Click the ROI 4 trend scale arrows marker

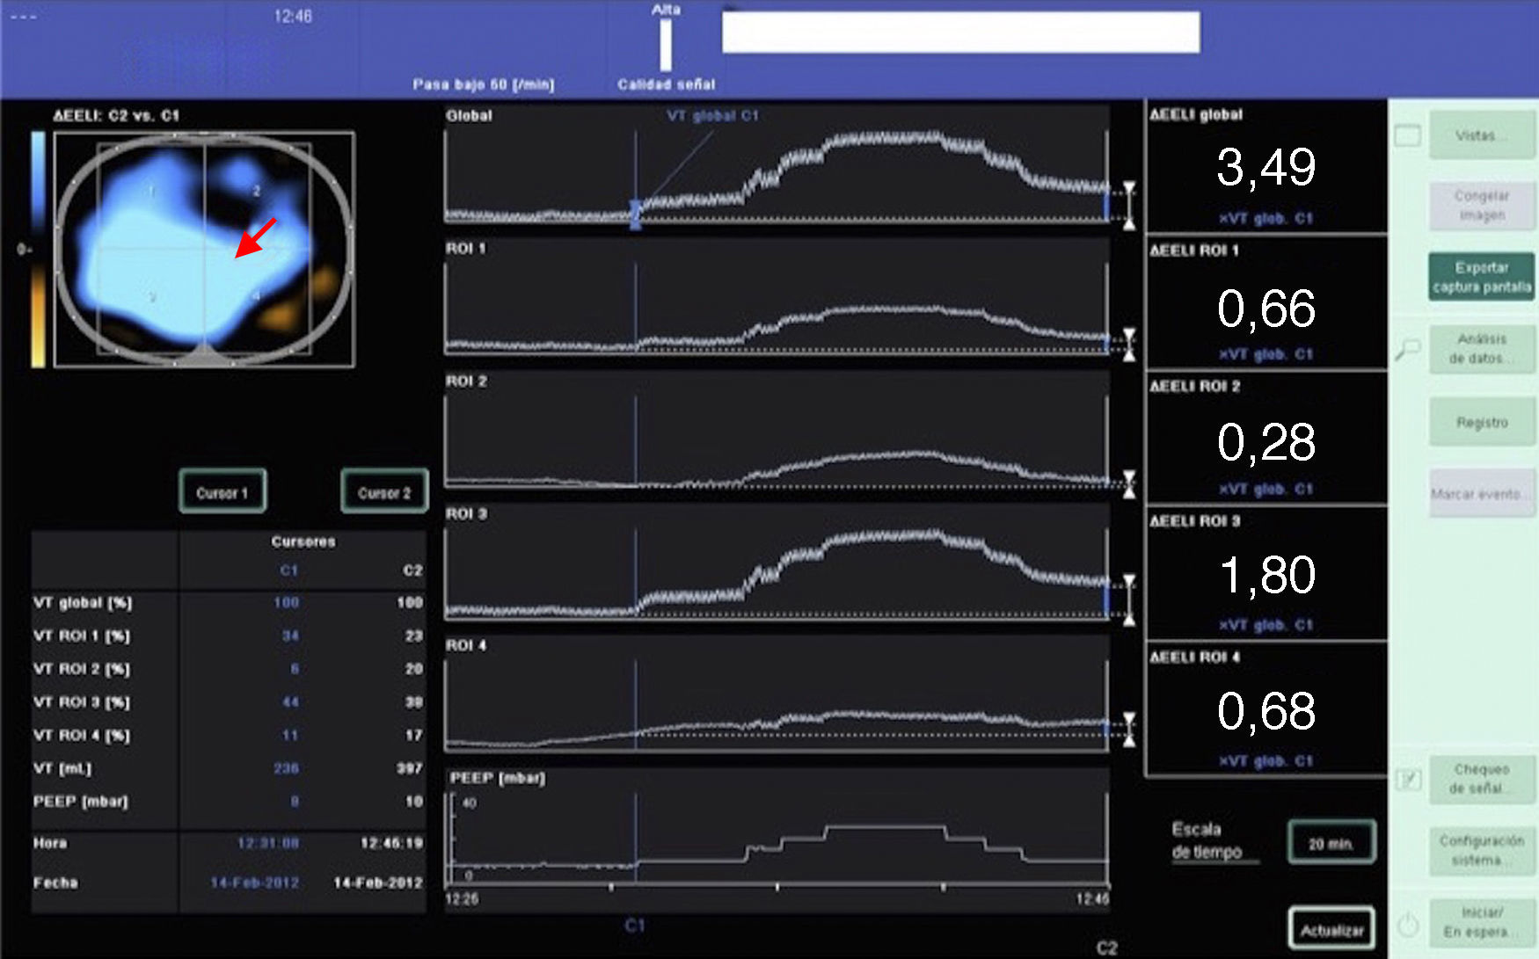(1129, 730)
